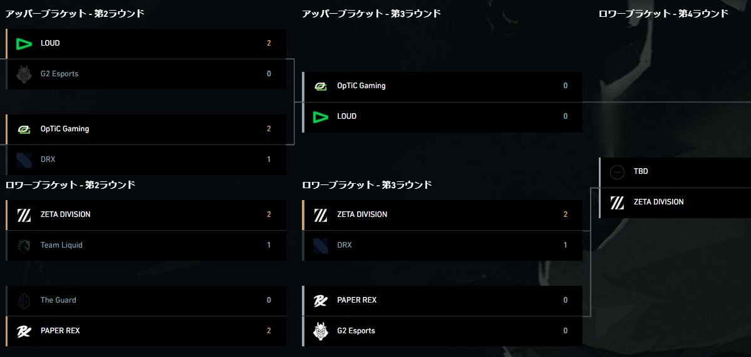751x357 pixels.
Task: Click LOUD logo in Upper Bracket Round 2
Action: point(23,44)
